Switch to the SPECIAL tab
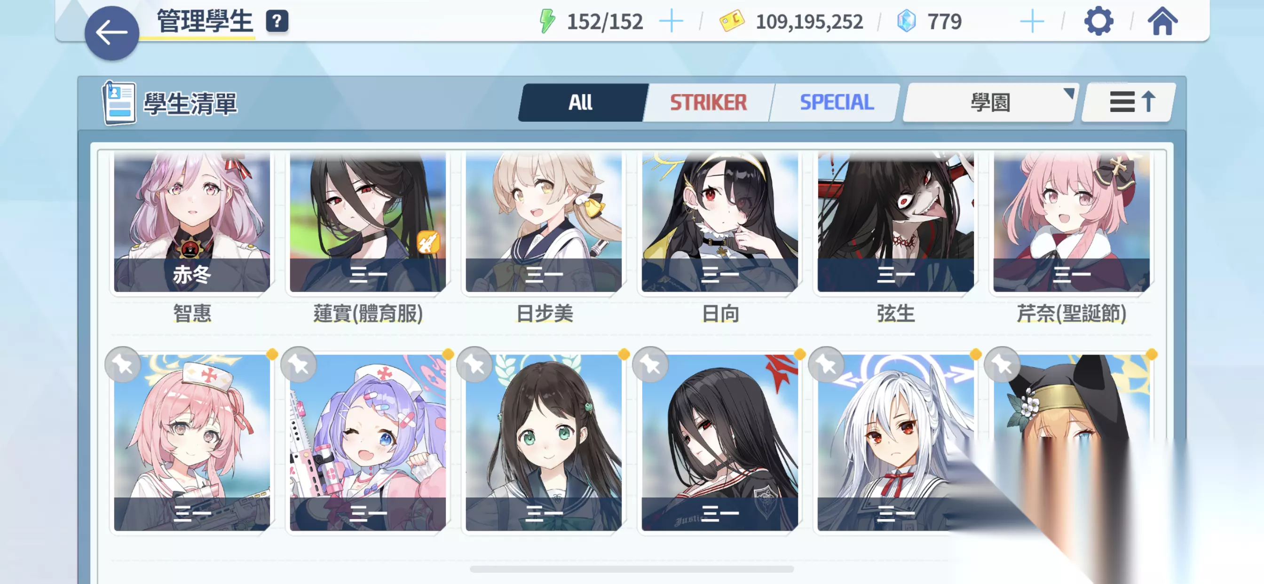Viewport: 1264px width, 584px height. click(837, 103)
